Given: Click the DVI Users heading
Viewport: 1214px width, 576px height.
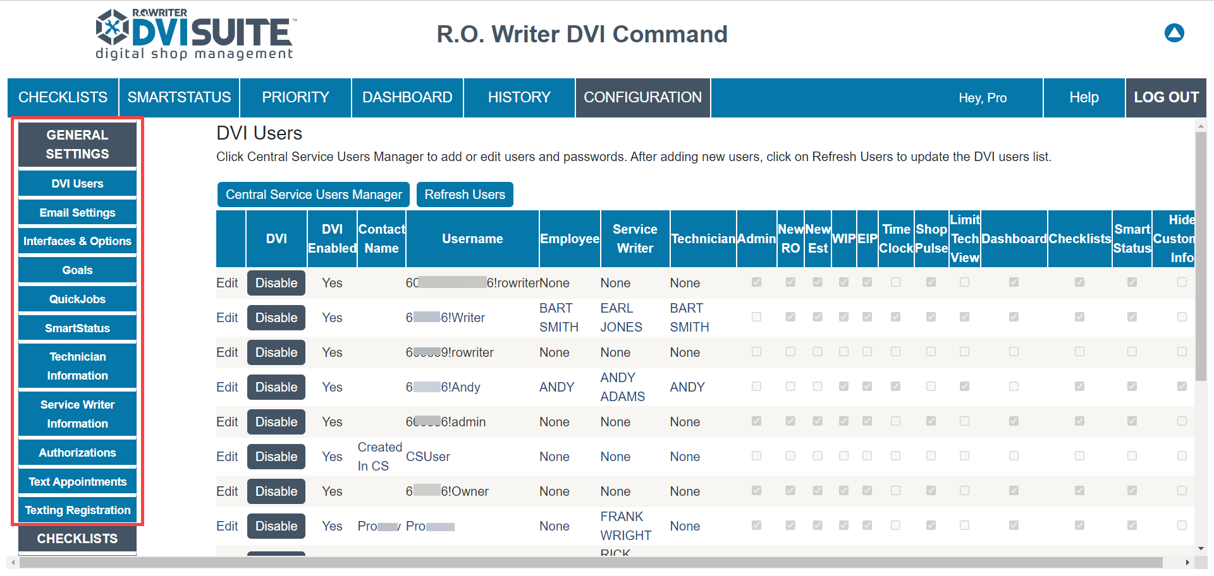Looking at the screenshot, I should pyautogui.click(x=259, y=133).
